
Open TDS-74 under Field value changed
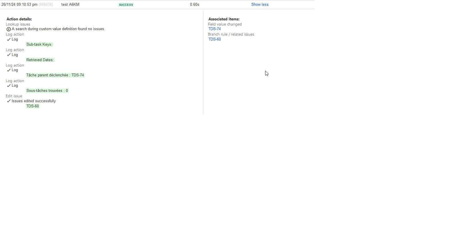(x=215, y=29)
